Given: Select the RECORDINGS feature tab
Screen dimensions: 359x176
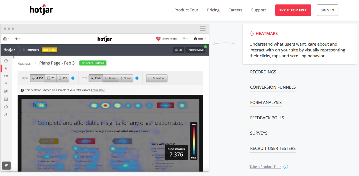Looking at the screenshot, I should click(x=263, y=72).
